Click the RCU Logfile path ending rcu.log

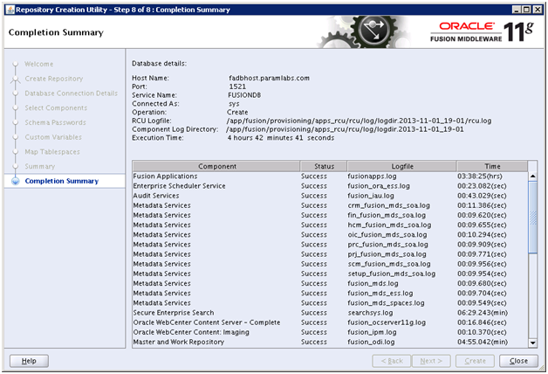pyautogui.click(x=359, y=121)
